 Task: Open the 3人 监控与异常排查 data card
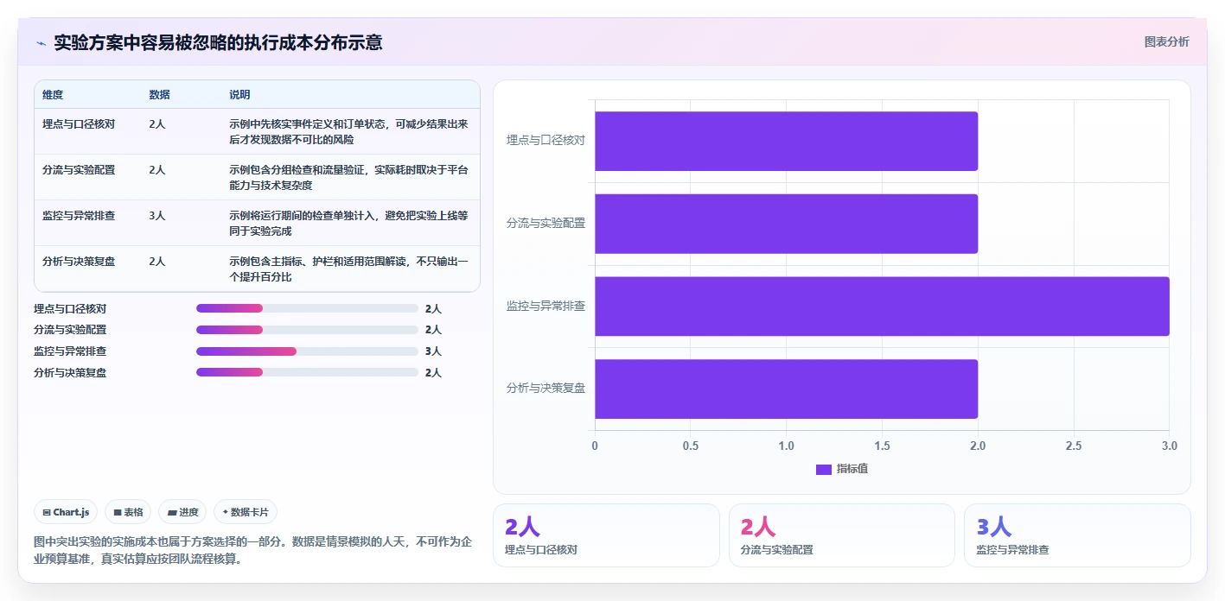pos(1077,535)
